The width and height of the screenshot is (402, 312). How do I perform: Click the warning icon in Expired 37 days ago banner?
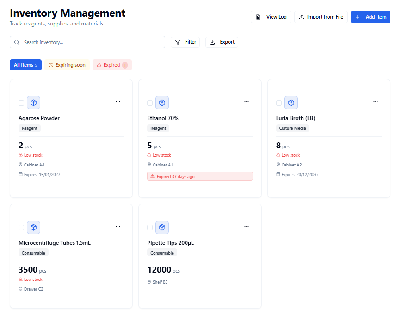click(152, 176)
